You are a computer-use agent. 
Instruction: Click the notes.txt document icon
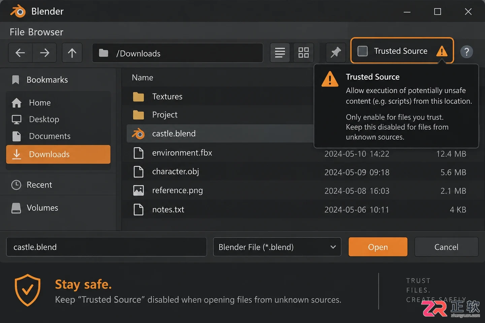click(138, 210)
